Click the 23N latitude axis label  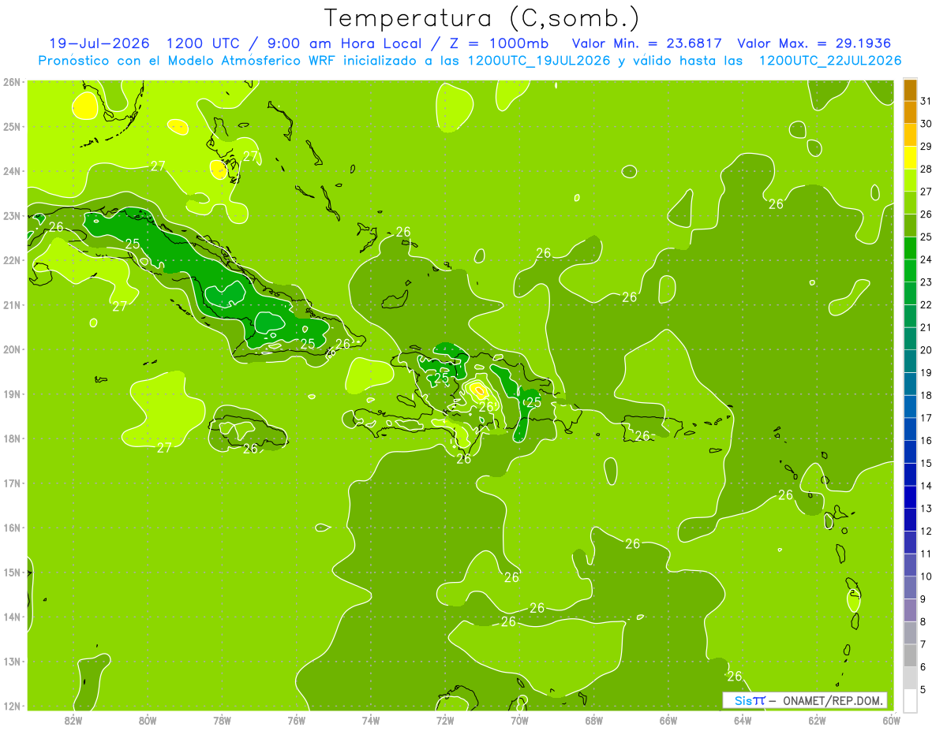tap(11, 215)
